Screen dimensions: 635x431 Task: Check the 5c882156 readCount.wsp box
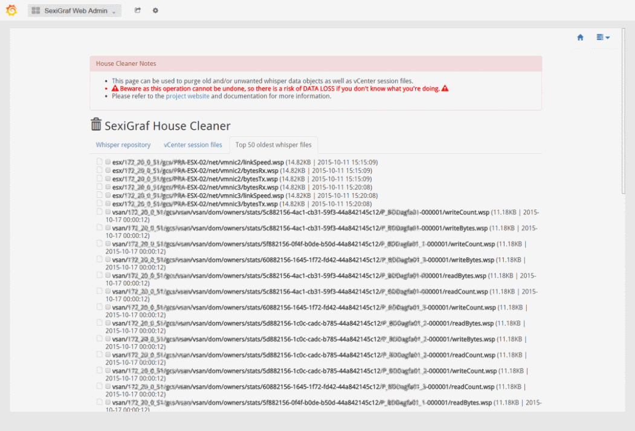[x=108, y=291]
